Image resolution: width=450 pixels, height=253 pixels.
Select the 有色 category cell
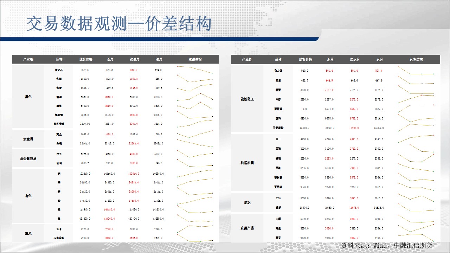[28, 196]
